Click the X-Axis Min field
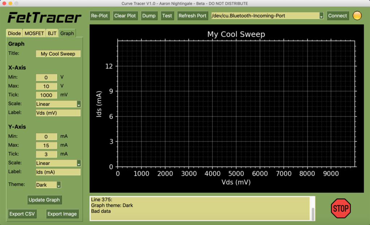The height and width of the screenshot is (225, 370). pyautogui.click(x=46, y=77)
